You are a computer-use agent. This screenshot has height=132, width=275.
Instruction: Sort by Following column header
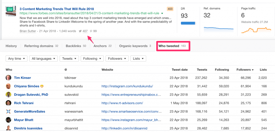pos(222,70)
